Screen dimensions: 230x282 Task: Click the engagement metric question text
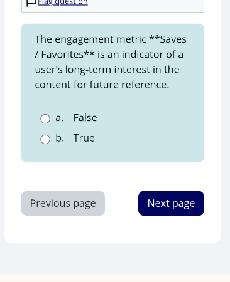111,62
